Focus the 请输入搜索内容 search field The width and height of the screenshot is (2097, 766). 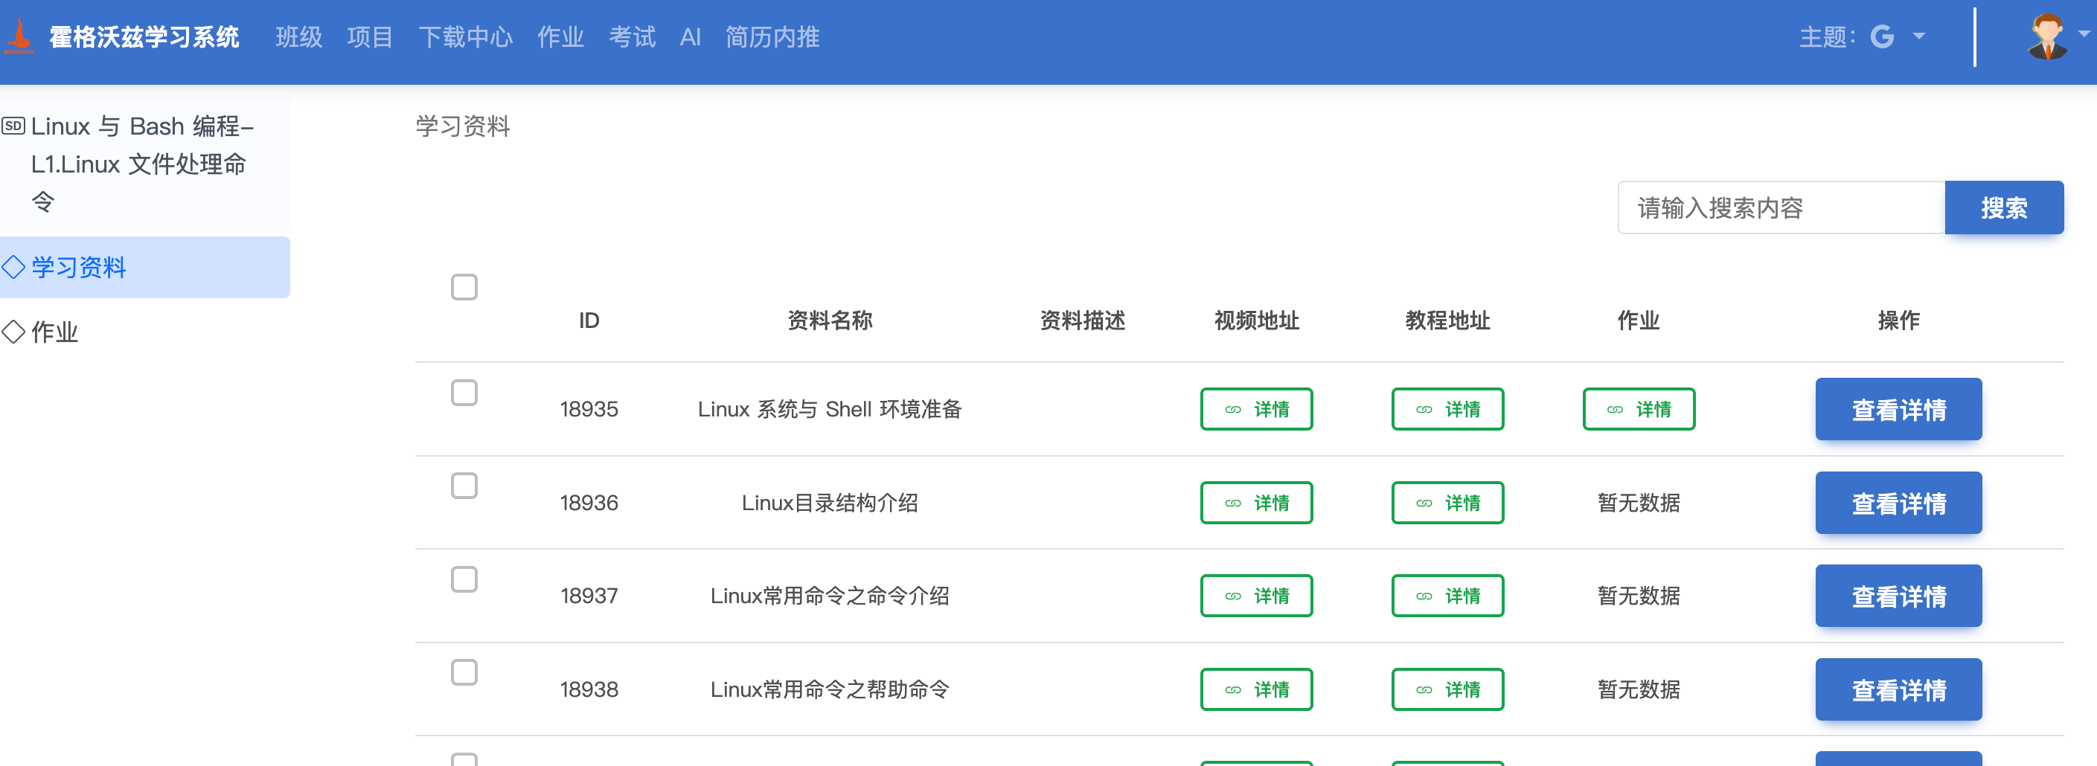[1781, 207]
